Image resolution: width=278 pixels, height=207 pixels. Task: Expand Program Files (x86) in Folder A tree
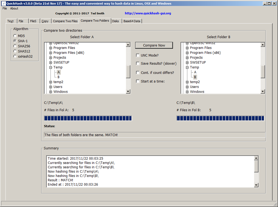pos(51,53)
